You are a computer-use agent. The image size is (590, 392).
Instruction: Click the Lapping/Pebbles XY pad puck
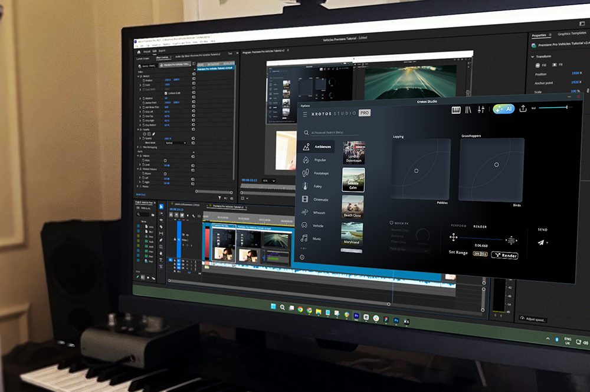point(416,171)
